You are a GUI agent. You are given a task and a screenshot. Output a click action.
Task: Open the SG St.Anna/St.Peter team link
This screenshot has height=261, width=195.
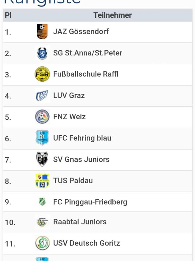87,53
